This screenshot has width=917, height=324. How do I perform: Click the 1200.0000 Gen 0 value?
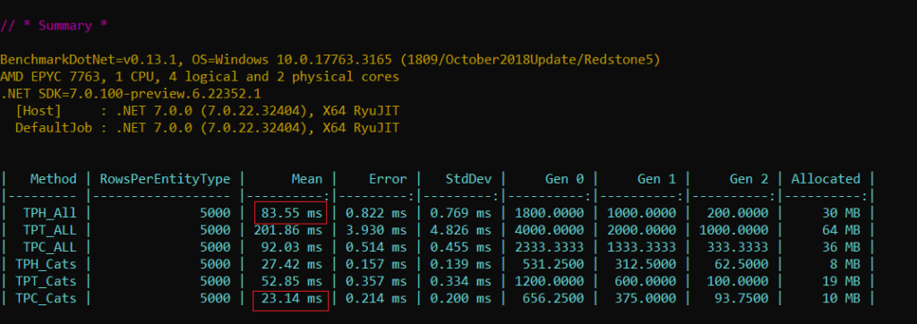point(549,281)
